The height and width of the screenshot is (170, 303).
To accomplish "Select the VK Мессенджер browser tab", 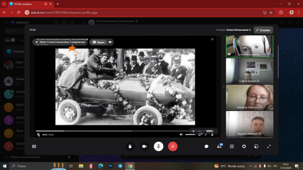I will point(31,4).
